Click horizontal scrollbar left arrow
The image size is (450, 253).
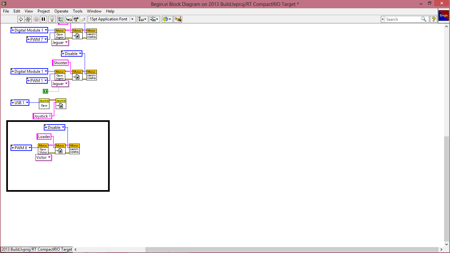(x=75, y=249)
